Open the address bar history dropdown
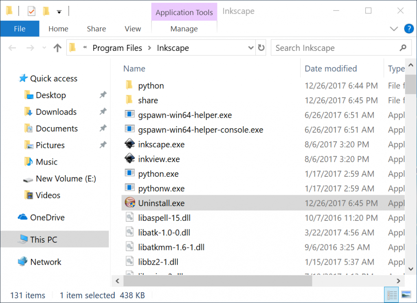 tap(250, 48)
